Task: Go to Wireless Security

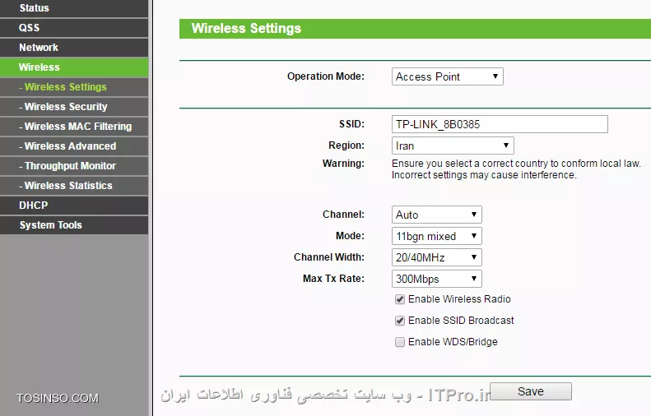Action: coord(74,107)
